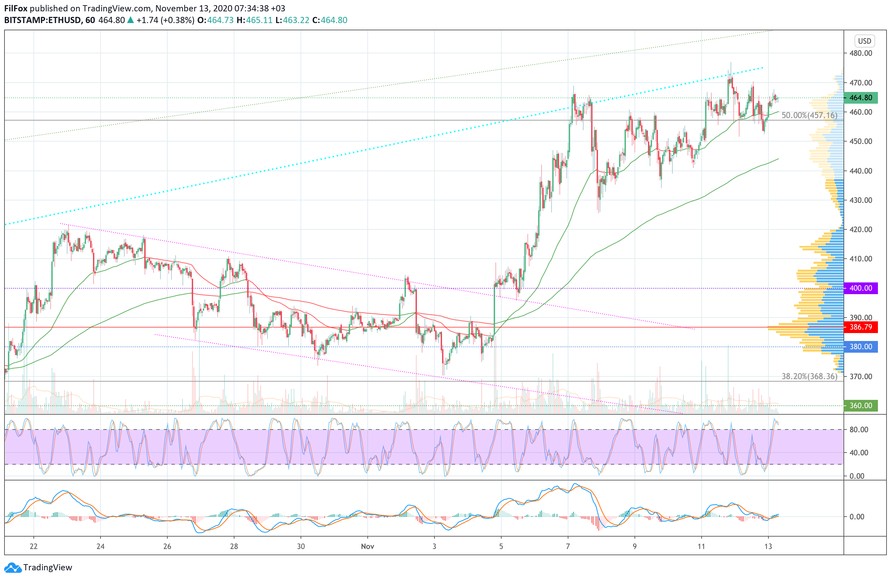Click the 80.00 stochastic scale label
The height and width of the screenshot is (580, 891).
(859, 430)
